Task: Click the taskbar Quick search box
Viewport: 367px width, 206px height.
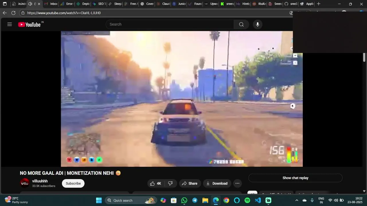Action: pos(131,200)
